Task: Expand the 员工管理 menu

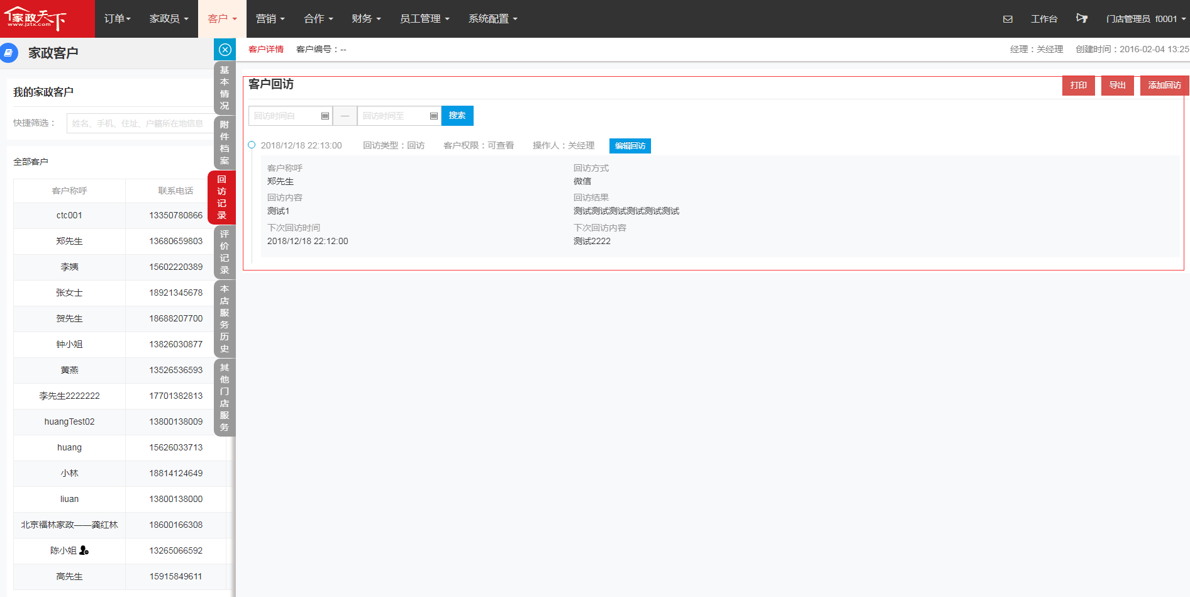Action: tap(425, 19)
